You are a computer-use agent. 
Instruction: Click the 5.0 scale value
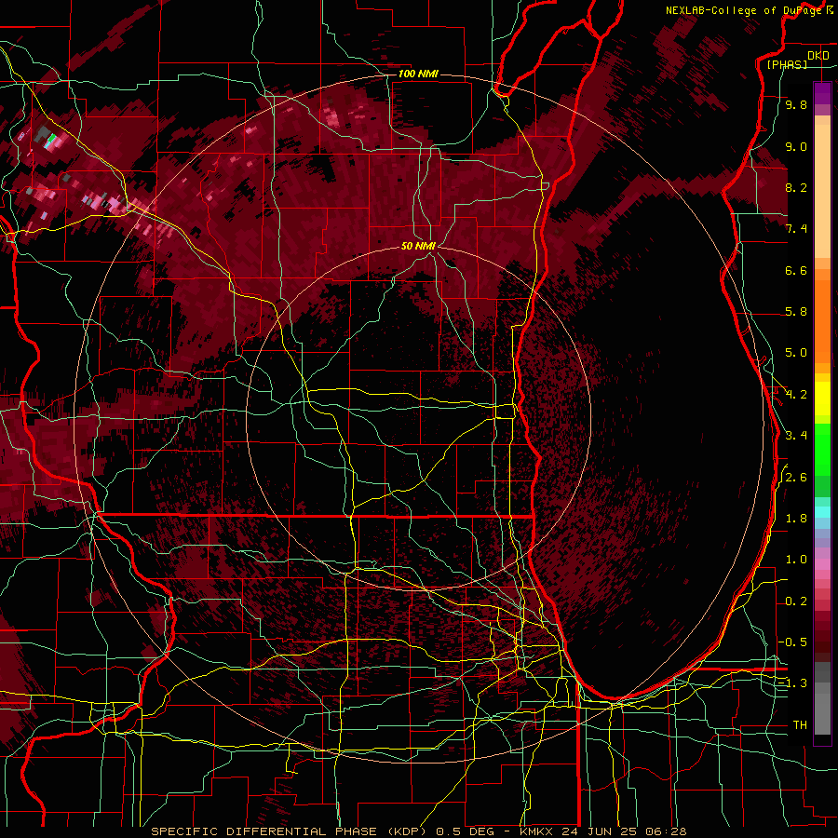click(x=796, y=353)
